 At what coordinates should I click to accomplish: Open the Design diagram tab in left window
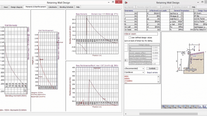pyautogui.click(x=16, y=7)
